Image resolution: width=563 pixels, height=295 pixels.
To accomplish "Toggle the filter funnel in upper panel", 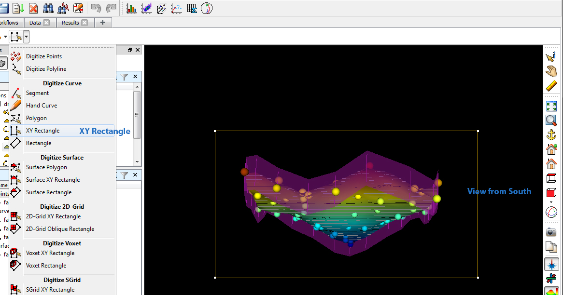I will pyautogui.click(x=124, y=77).
